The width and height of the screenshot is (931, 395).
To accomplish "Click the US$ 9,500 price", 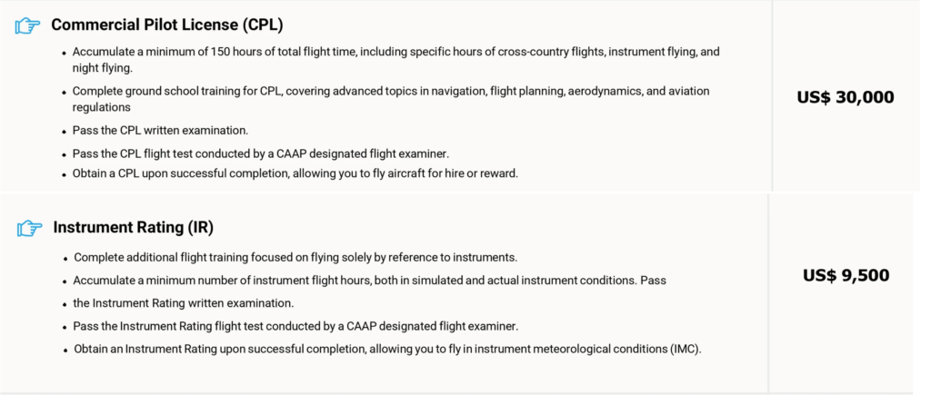I will tap(846, 275).
